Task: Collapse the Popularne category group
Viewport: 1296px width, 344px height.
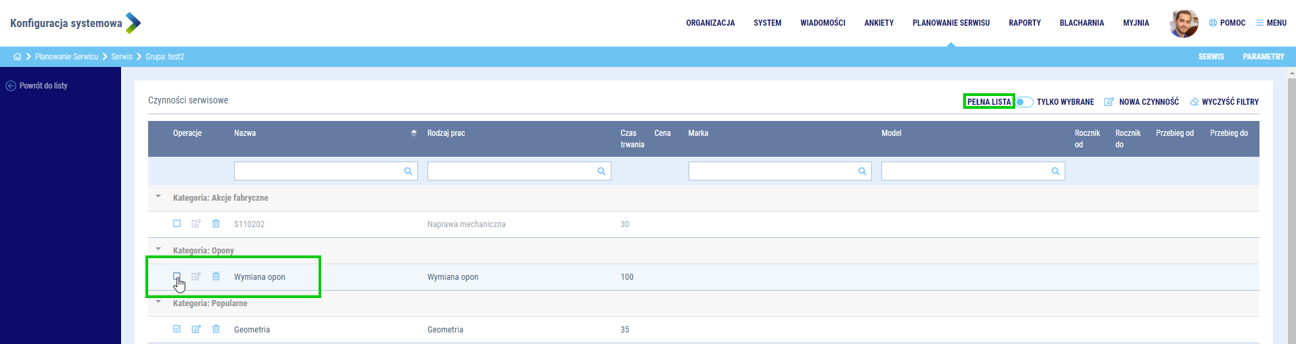Action: (158, 302)
